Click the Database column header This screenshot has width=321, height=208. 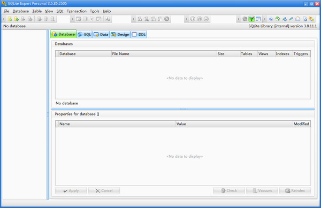coord(85,54)
